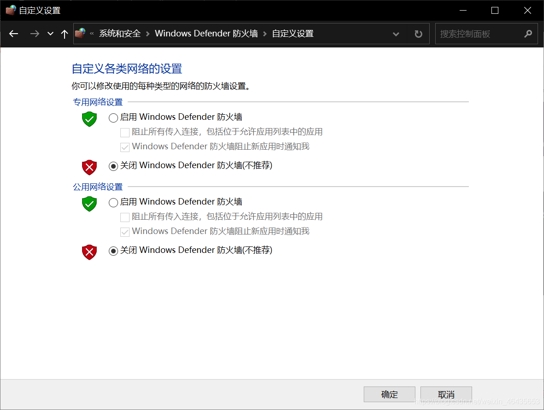Minimize the 自定义设置 window
This screenshot has height=410, width=544.
coord(463,11)
